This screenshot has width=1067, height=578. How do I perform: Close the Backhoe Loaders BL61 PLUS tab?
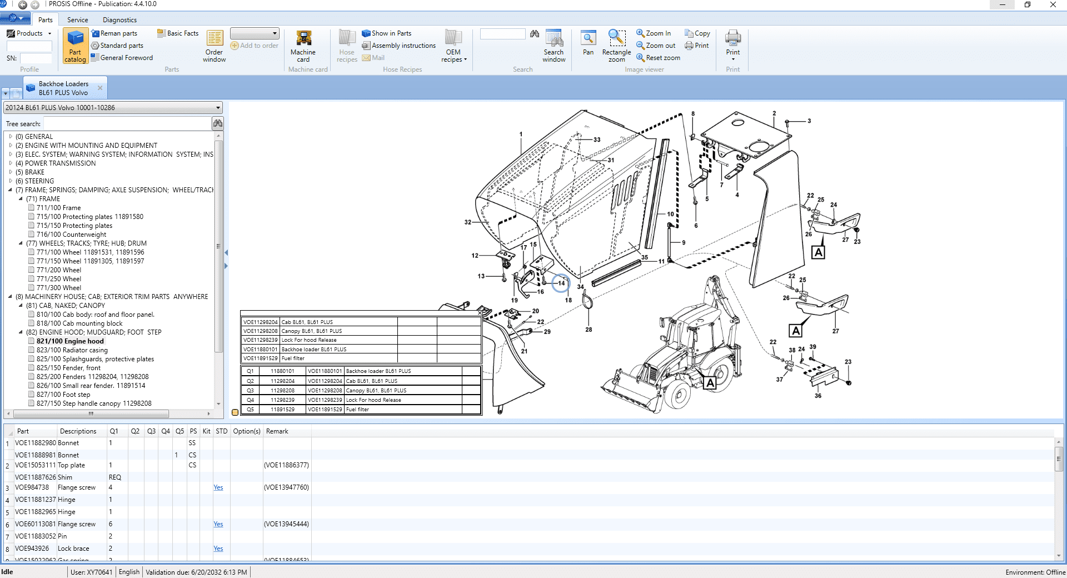(100, 88)
